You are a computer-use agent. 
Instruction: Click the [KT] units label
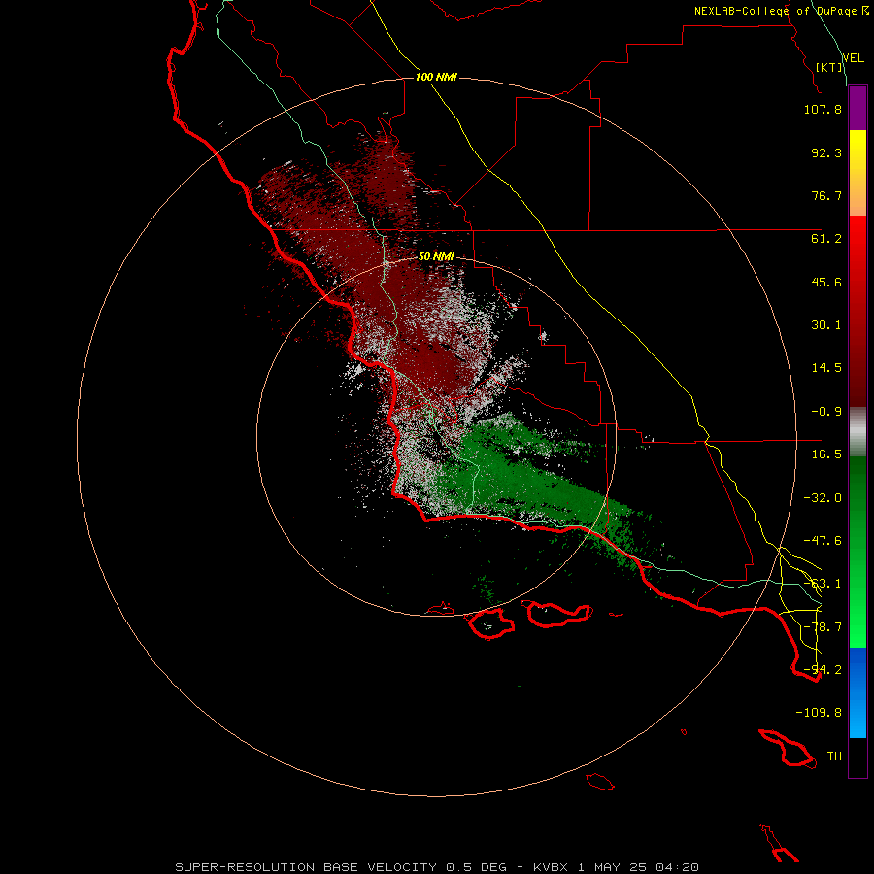tap(829, 67)
